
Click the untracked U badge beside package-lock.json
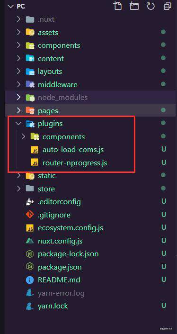pos(164,254)
